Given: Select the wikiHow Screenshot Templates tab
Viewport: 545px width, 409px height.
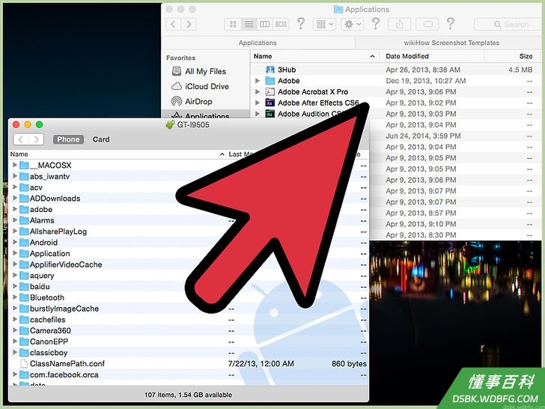Looking at the screenshot, I should [x=451, y=43].
